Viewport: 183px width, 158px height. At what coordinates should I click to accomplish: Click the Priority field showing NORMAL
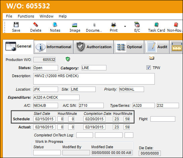pyautogui.click(x=132, y=89)
